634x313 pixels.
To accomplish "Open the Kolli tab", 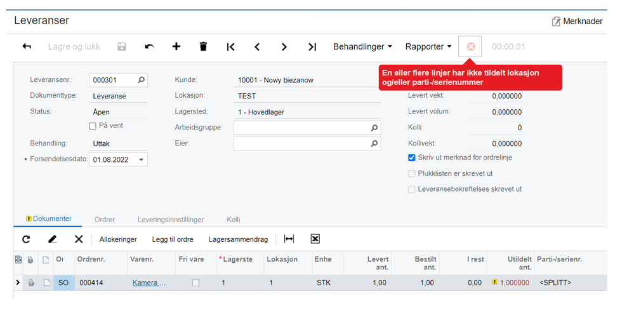I will click(x=234, y=220).
